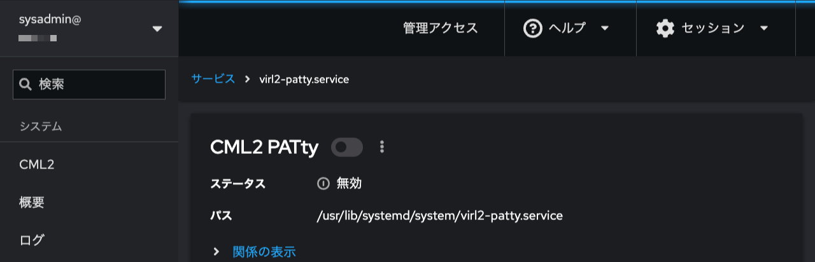Open the kebab menu beside CML2 PATty
Image resolution: width=815 pixels, height=262 pixels.
coord(382,147)
